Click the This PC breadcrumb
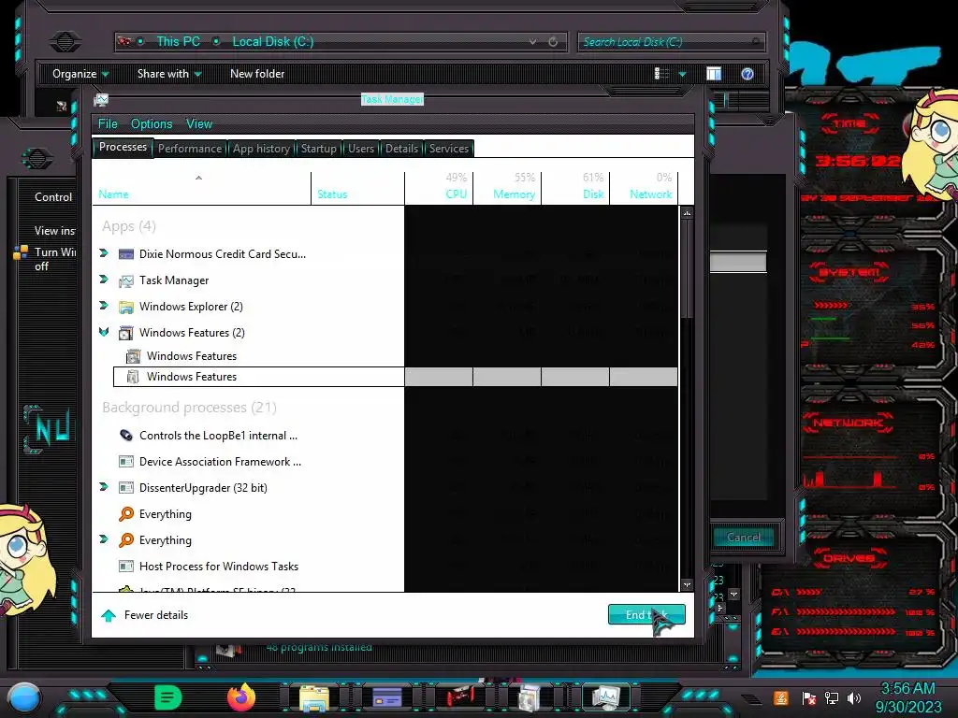The width and height of the screenshot is (958, 718). coord(178,41)
